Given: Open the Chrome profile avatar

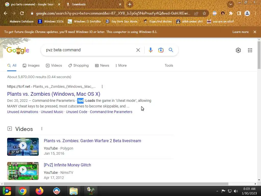Looking at the screenshot, I should [247, 13].
